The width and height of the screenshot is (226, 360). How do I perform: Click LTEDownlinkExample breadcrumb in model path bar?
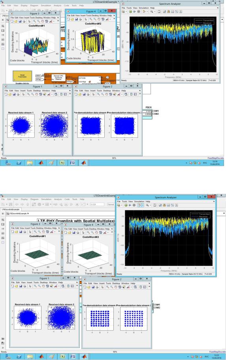18,214
